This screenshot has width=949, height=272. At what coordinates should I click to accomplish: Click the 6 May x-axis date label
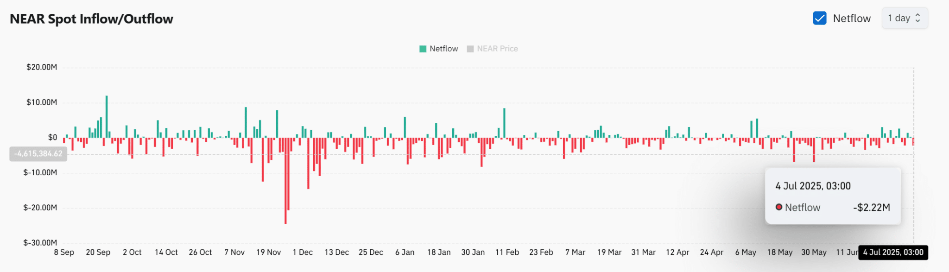746,253
